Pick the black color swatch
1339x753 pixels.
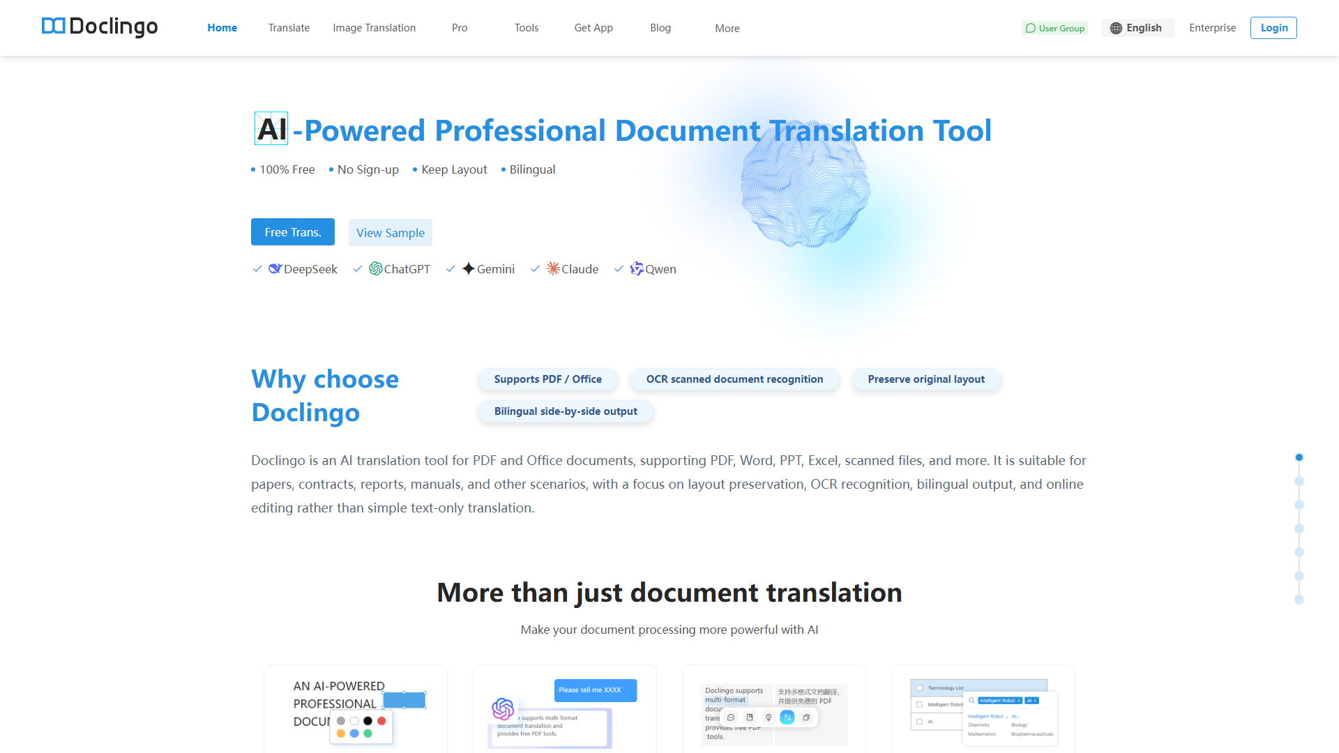pos(368,721)
